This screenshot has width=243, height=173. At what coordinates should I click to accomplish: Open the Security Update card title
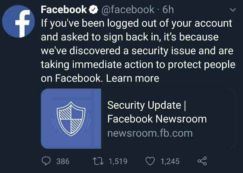click(147, 105)
